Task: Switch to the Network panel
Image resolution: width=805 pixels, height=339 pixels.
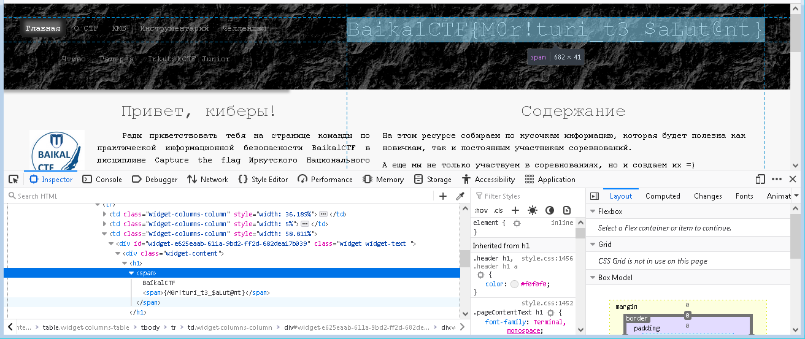Action: [x=207, y=180]
